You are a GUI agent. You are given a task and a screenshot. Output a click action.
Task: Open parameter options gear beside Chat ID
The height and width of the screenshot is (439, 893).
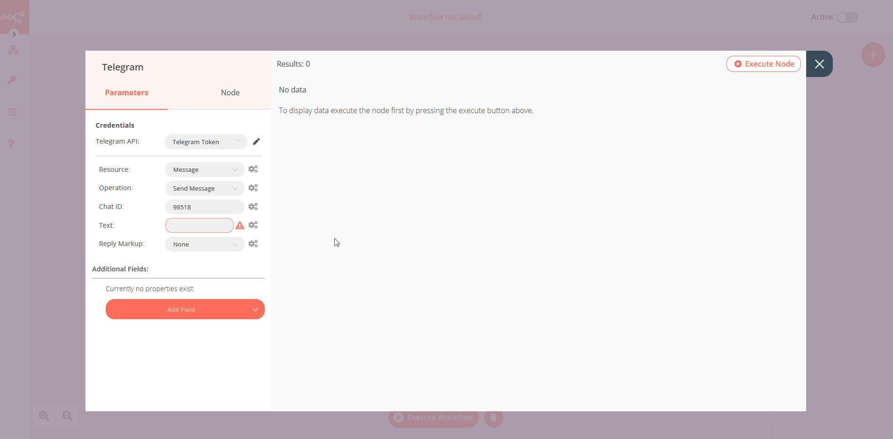(x=253, y=207)
